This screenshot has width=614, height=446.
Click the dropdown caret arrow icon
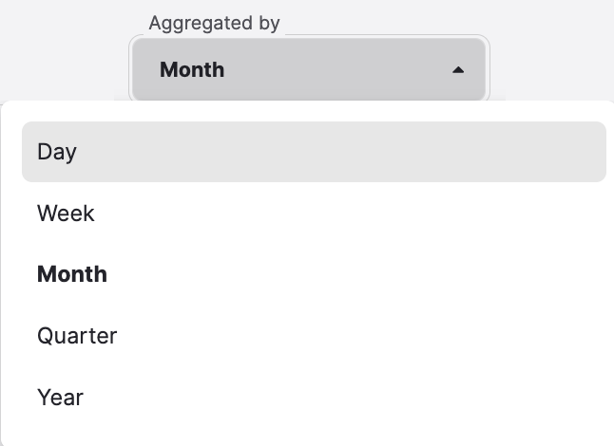(x=458, y=69)
